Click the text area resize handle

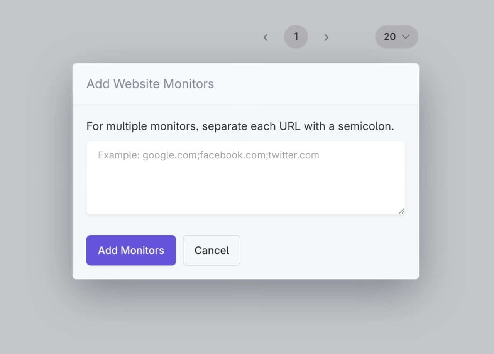point(401,211)
